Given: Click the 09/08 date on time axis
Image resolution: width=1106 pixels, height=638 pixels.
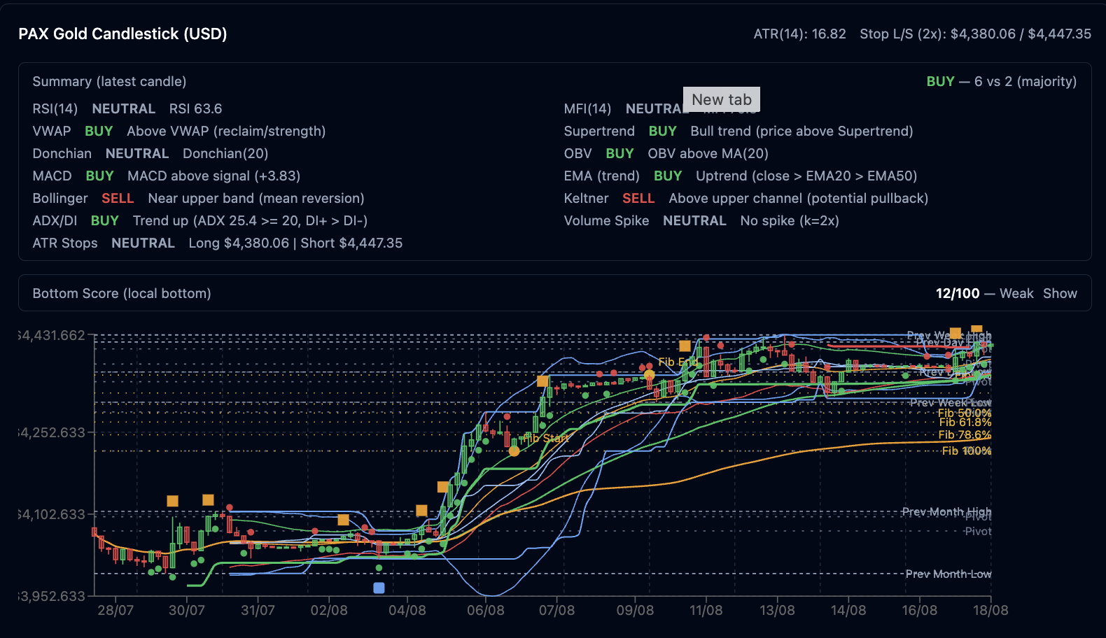Looking at the screenshot, I should click(635, 610).
